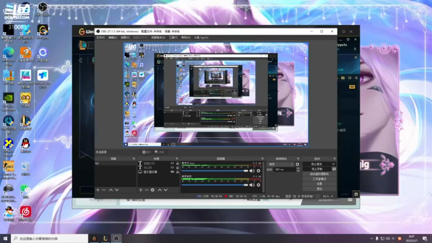432x243 pixels.
Task: Open transition properties gear icon
Action: click(298, 164)
